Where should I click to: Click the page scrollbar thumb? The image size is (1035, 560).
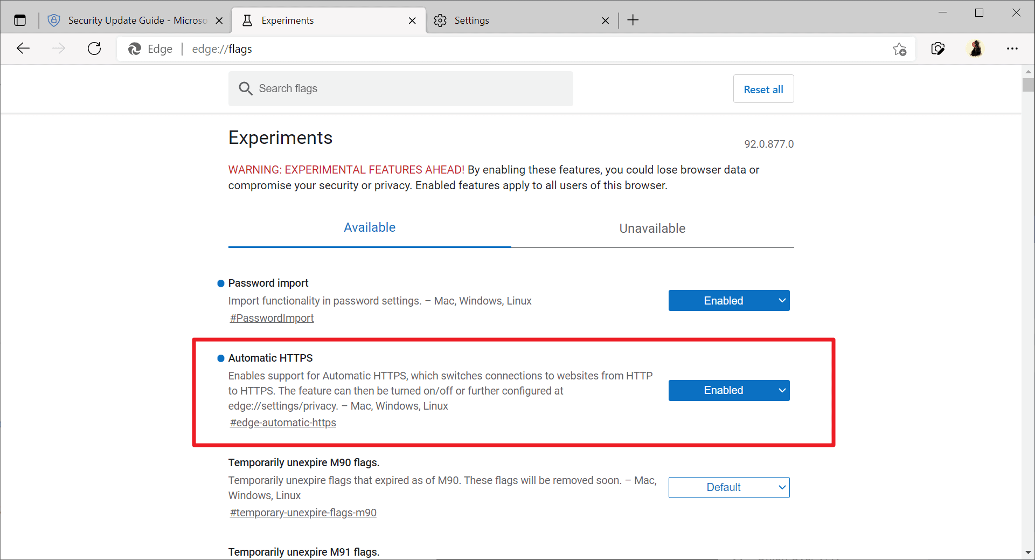point(1028,85)
